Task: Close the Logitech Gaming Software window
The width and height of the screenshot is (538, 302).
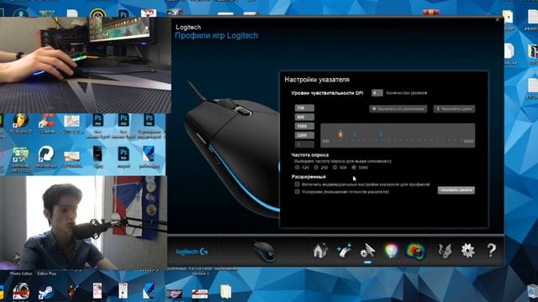Action: point(498,20)
